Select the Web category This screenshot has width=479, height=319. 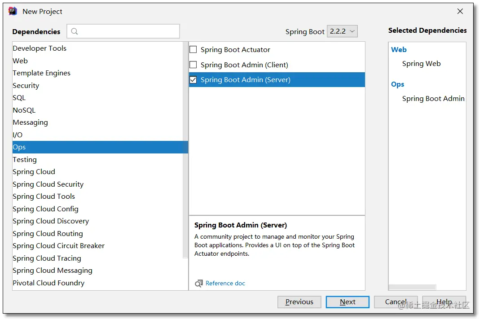click(98, 61)
